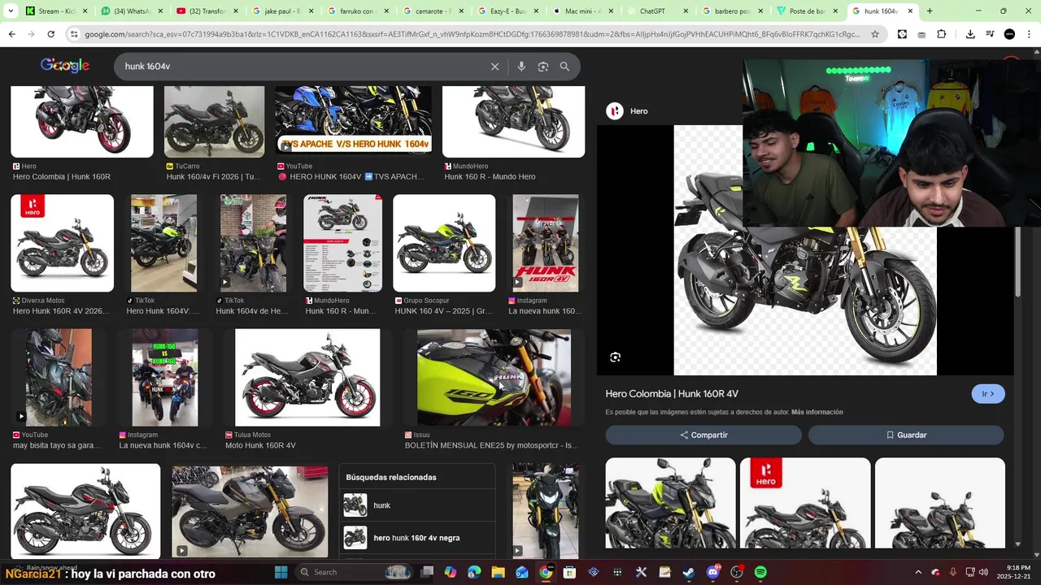Click the Hero source logo in preview panel
The image size is (1041, 585).
[x=615, y=111]
